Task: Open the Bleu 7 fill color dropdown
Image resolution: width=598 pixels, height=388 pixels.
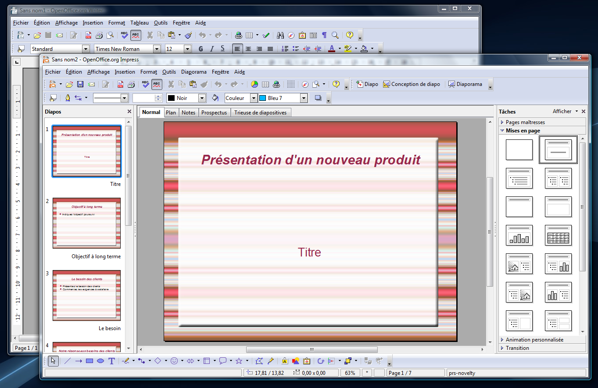Action: [x=304, y=98]
